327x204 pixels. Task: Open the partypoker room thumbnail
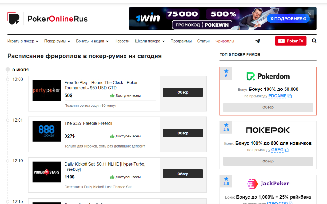[47, 90]
